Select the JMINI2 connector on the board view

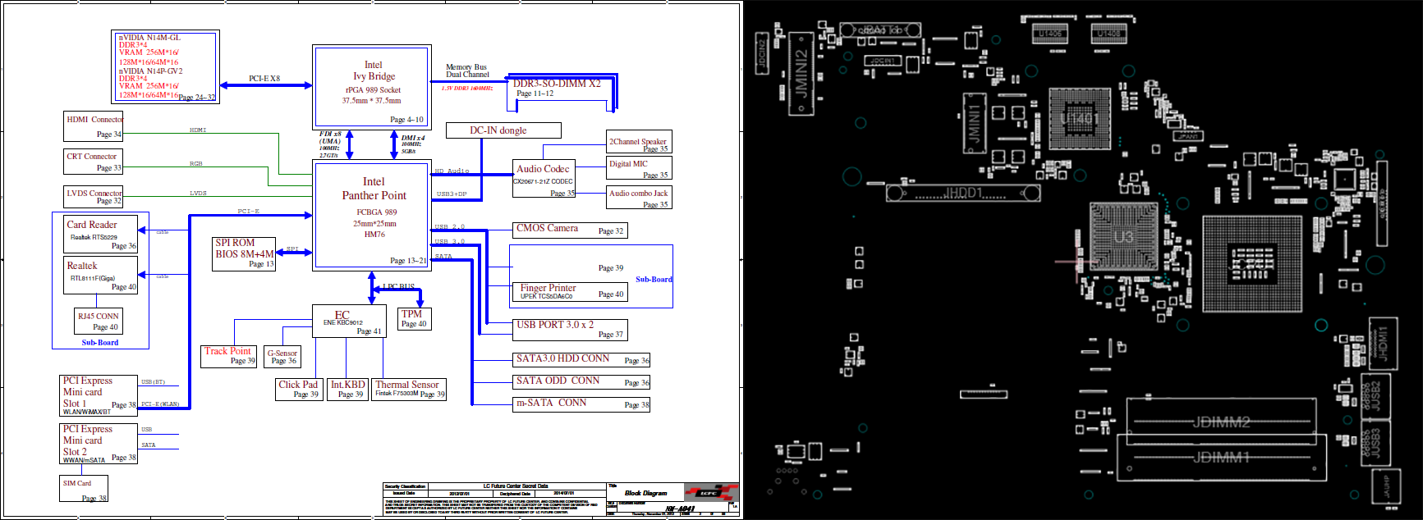click(x=801, y=74)
